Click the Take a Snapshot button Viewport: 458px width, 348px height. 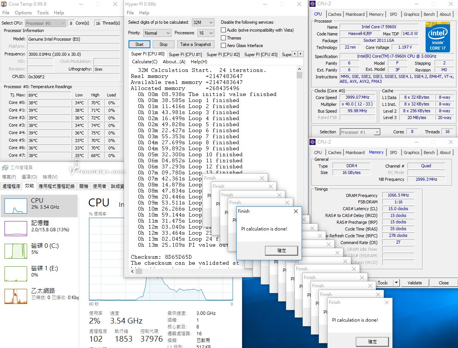[196, 44]
